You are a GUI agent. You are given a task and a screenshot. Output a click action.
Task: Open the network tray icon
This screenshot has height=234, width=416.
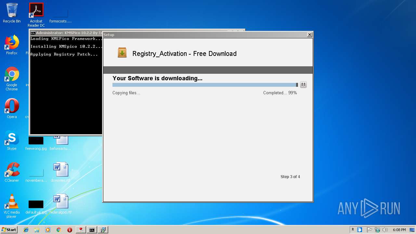pyautogui.click(x=377, y=230)
